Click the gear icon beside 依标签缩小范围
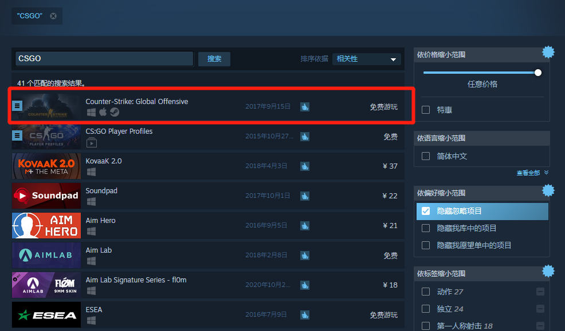Screen dimensions: 565x331 pos(548,272)
